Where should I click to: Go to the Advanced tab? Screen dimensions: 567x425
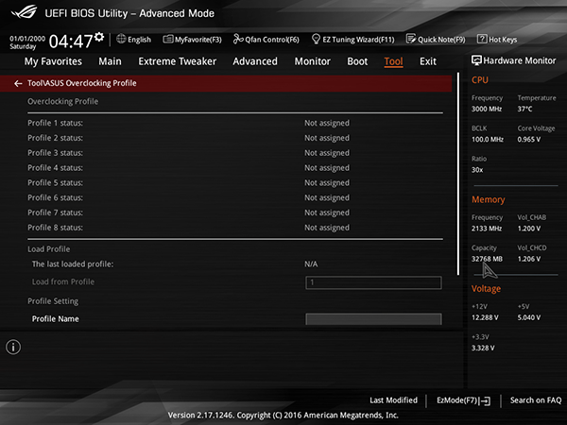coord(255,61)
